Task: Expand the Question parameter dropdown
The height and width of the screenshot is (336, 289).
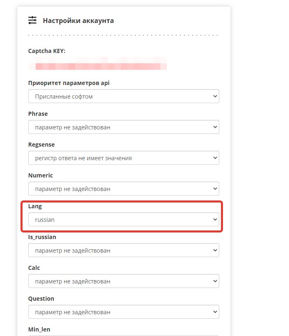Action: [123, 312]
